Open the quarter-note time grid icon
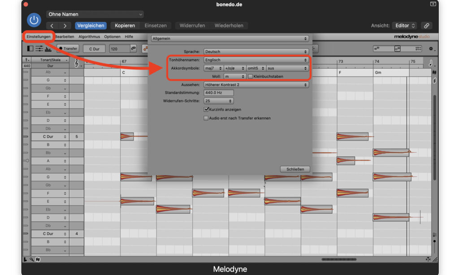 point(432,63)
